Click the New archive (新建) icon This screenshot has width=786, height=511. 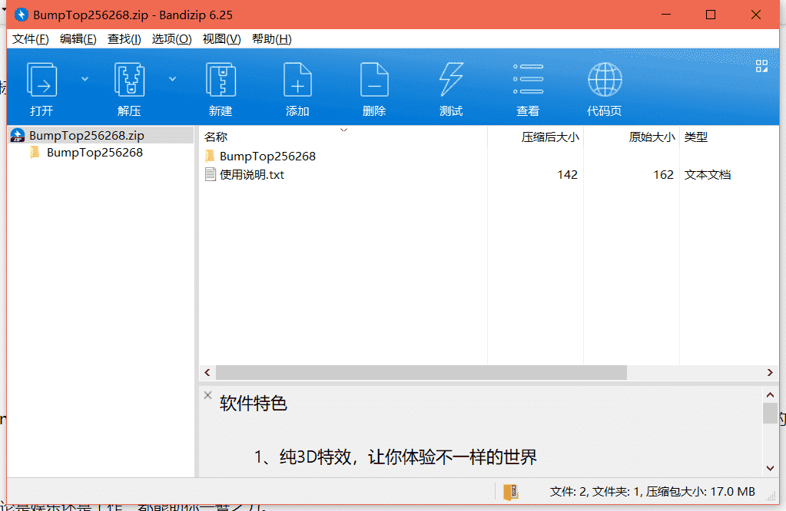click(221, 80)
